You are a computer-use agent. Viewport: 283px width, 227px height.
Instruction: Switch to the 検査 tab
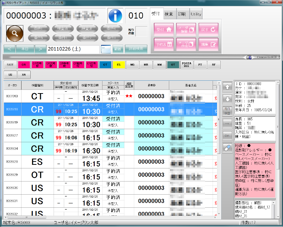tap(169, 14)
